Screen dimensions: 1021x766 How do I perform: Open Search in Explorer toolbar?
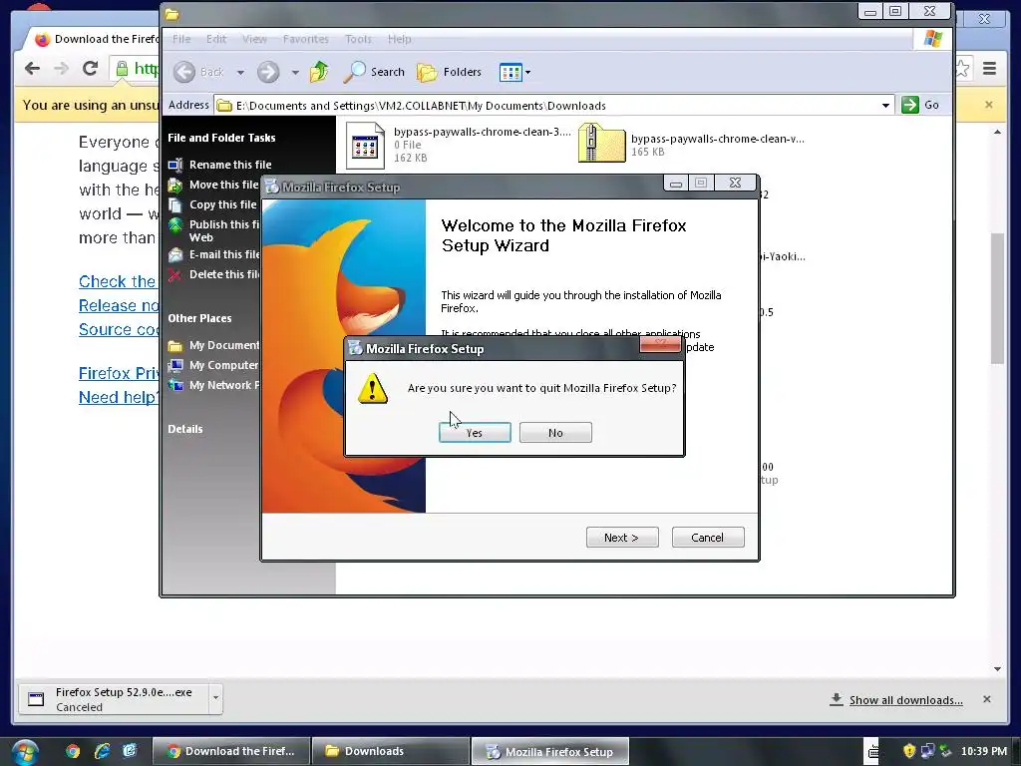coord(375,72)
